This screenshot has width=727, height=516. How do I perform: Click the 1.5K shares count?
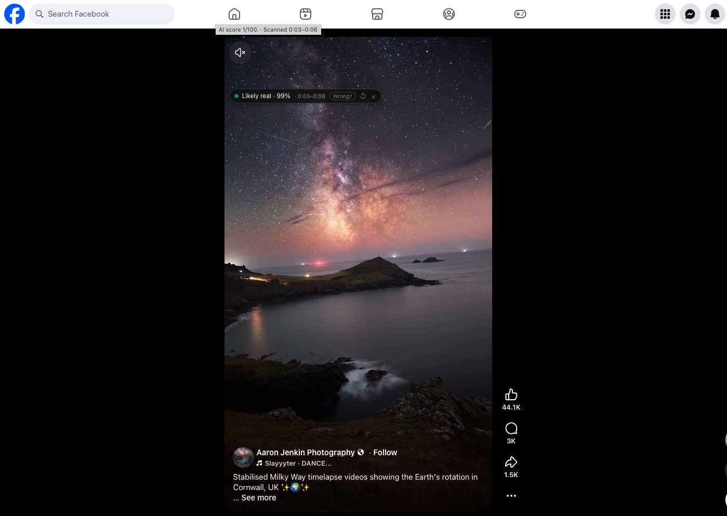pyautogui.click(x=511, y=475)
